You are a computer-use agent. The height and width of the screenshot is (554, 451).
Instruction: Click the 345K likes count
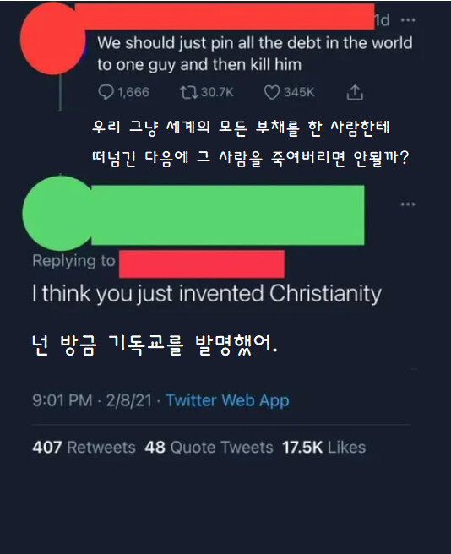point(299,93)
